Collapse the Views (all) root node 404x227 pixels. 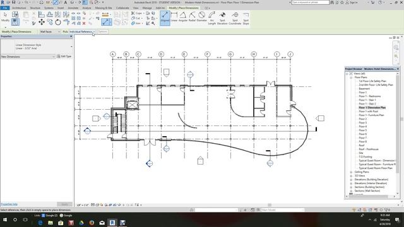[x=347, y=74]
